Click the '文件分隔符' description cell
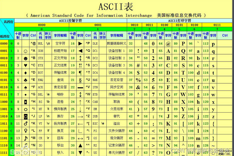Screen dimensions: 234x156 pyautogui.click(x=117, y=131)
